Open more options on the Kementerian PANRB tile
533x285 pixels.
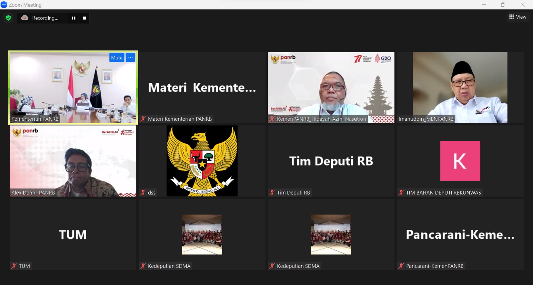(131, 58)
